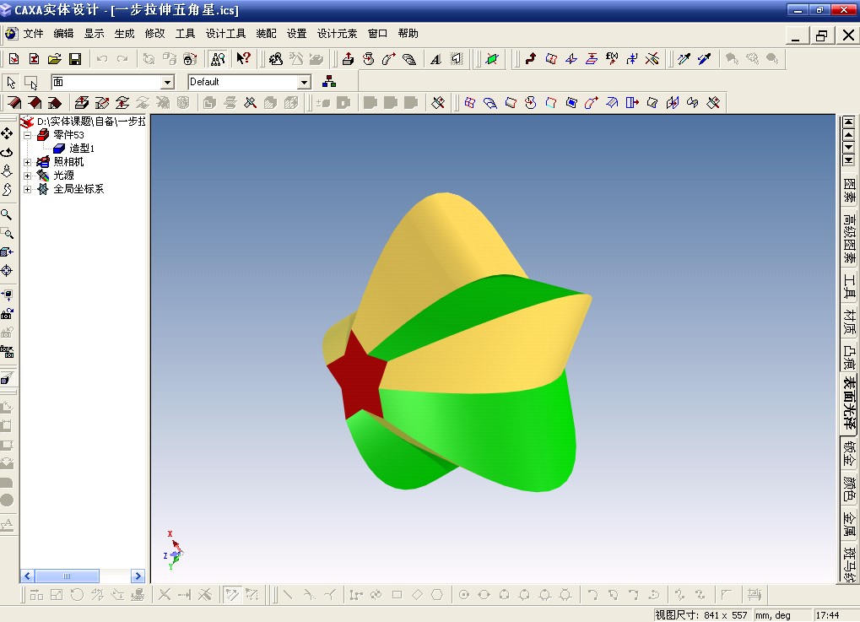
Task: Click the extrude feature icon
Action: tap(348, 59)
